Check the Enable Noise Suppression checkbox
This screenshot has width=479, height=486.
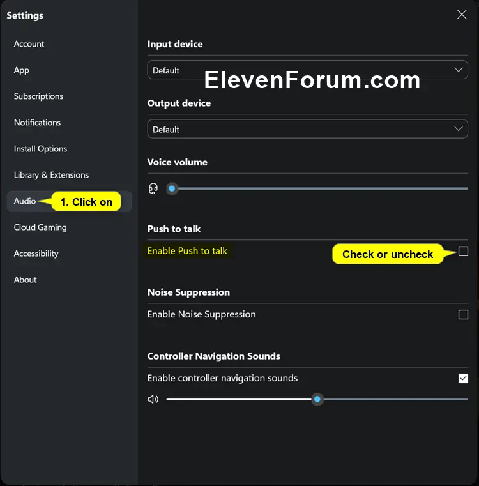point(463,315)
